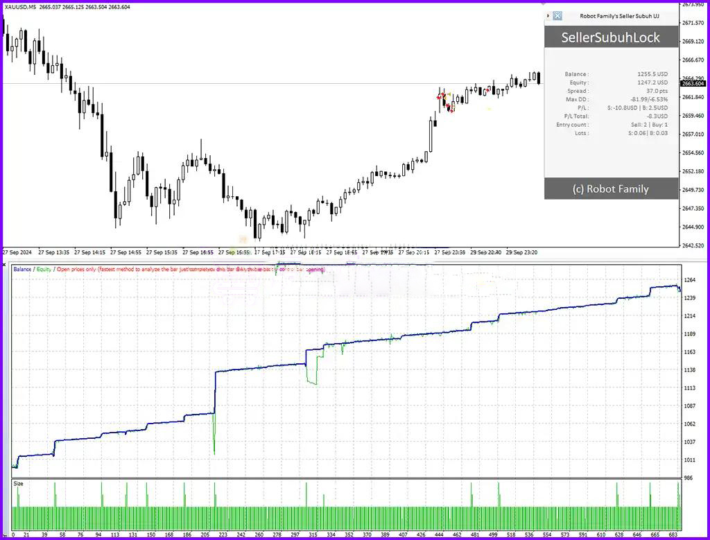Click the Open prices only legend text
This screenshot has width=710, height=540.
click(83, 269)
